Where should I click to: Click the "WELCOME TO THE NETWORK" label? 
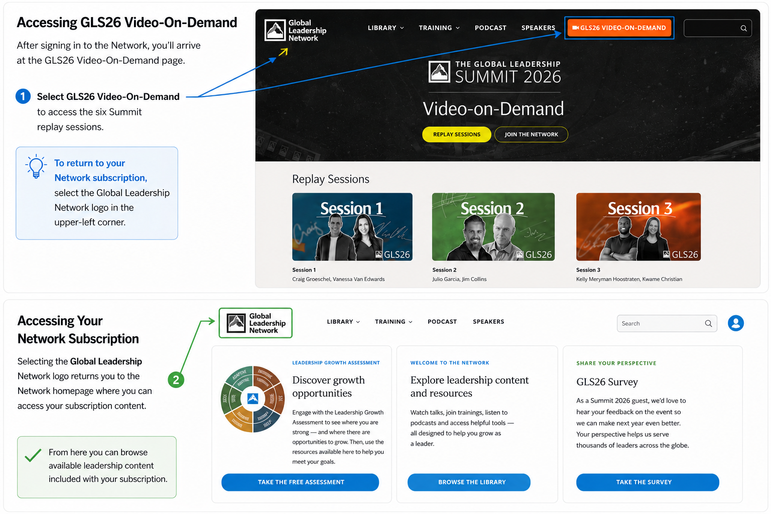(450, 363)
